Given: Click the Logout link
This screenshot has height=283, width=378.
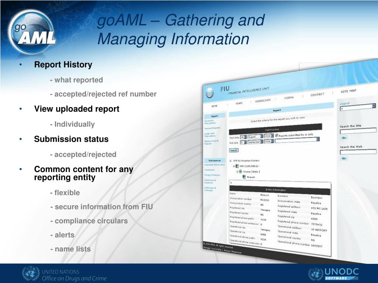Looking at the screenshot, I should [344, 104].
